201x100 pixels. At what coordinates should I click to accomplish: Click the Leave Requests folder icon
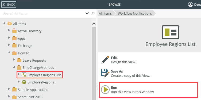[x=19, y=60]
